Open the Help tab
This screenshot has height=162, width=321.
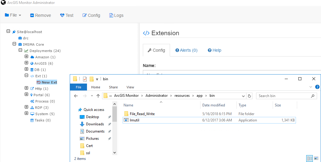click(x=214, y=50)
